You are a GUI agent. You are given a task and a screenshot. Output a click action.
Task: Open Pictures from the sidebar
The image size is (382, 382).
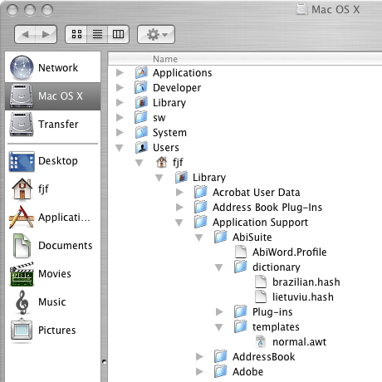coord(52,331)
